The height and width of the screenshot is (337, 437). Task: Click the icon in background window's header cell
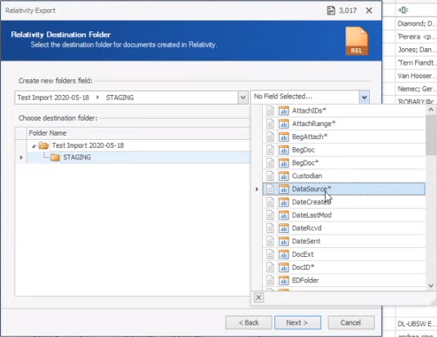(403, 11)
